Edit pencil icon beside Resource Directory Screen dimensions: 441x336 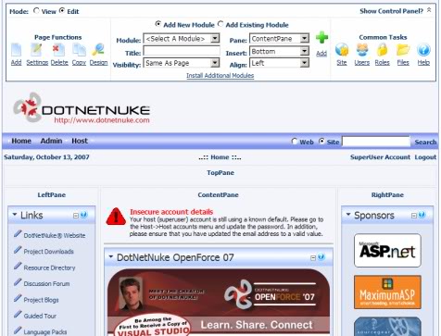(18, 266)
